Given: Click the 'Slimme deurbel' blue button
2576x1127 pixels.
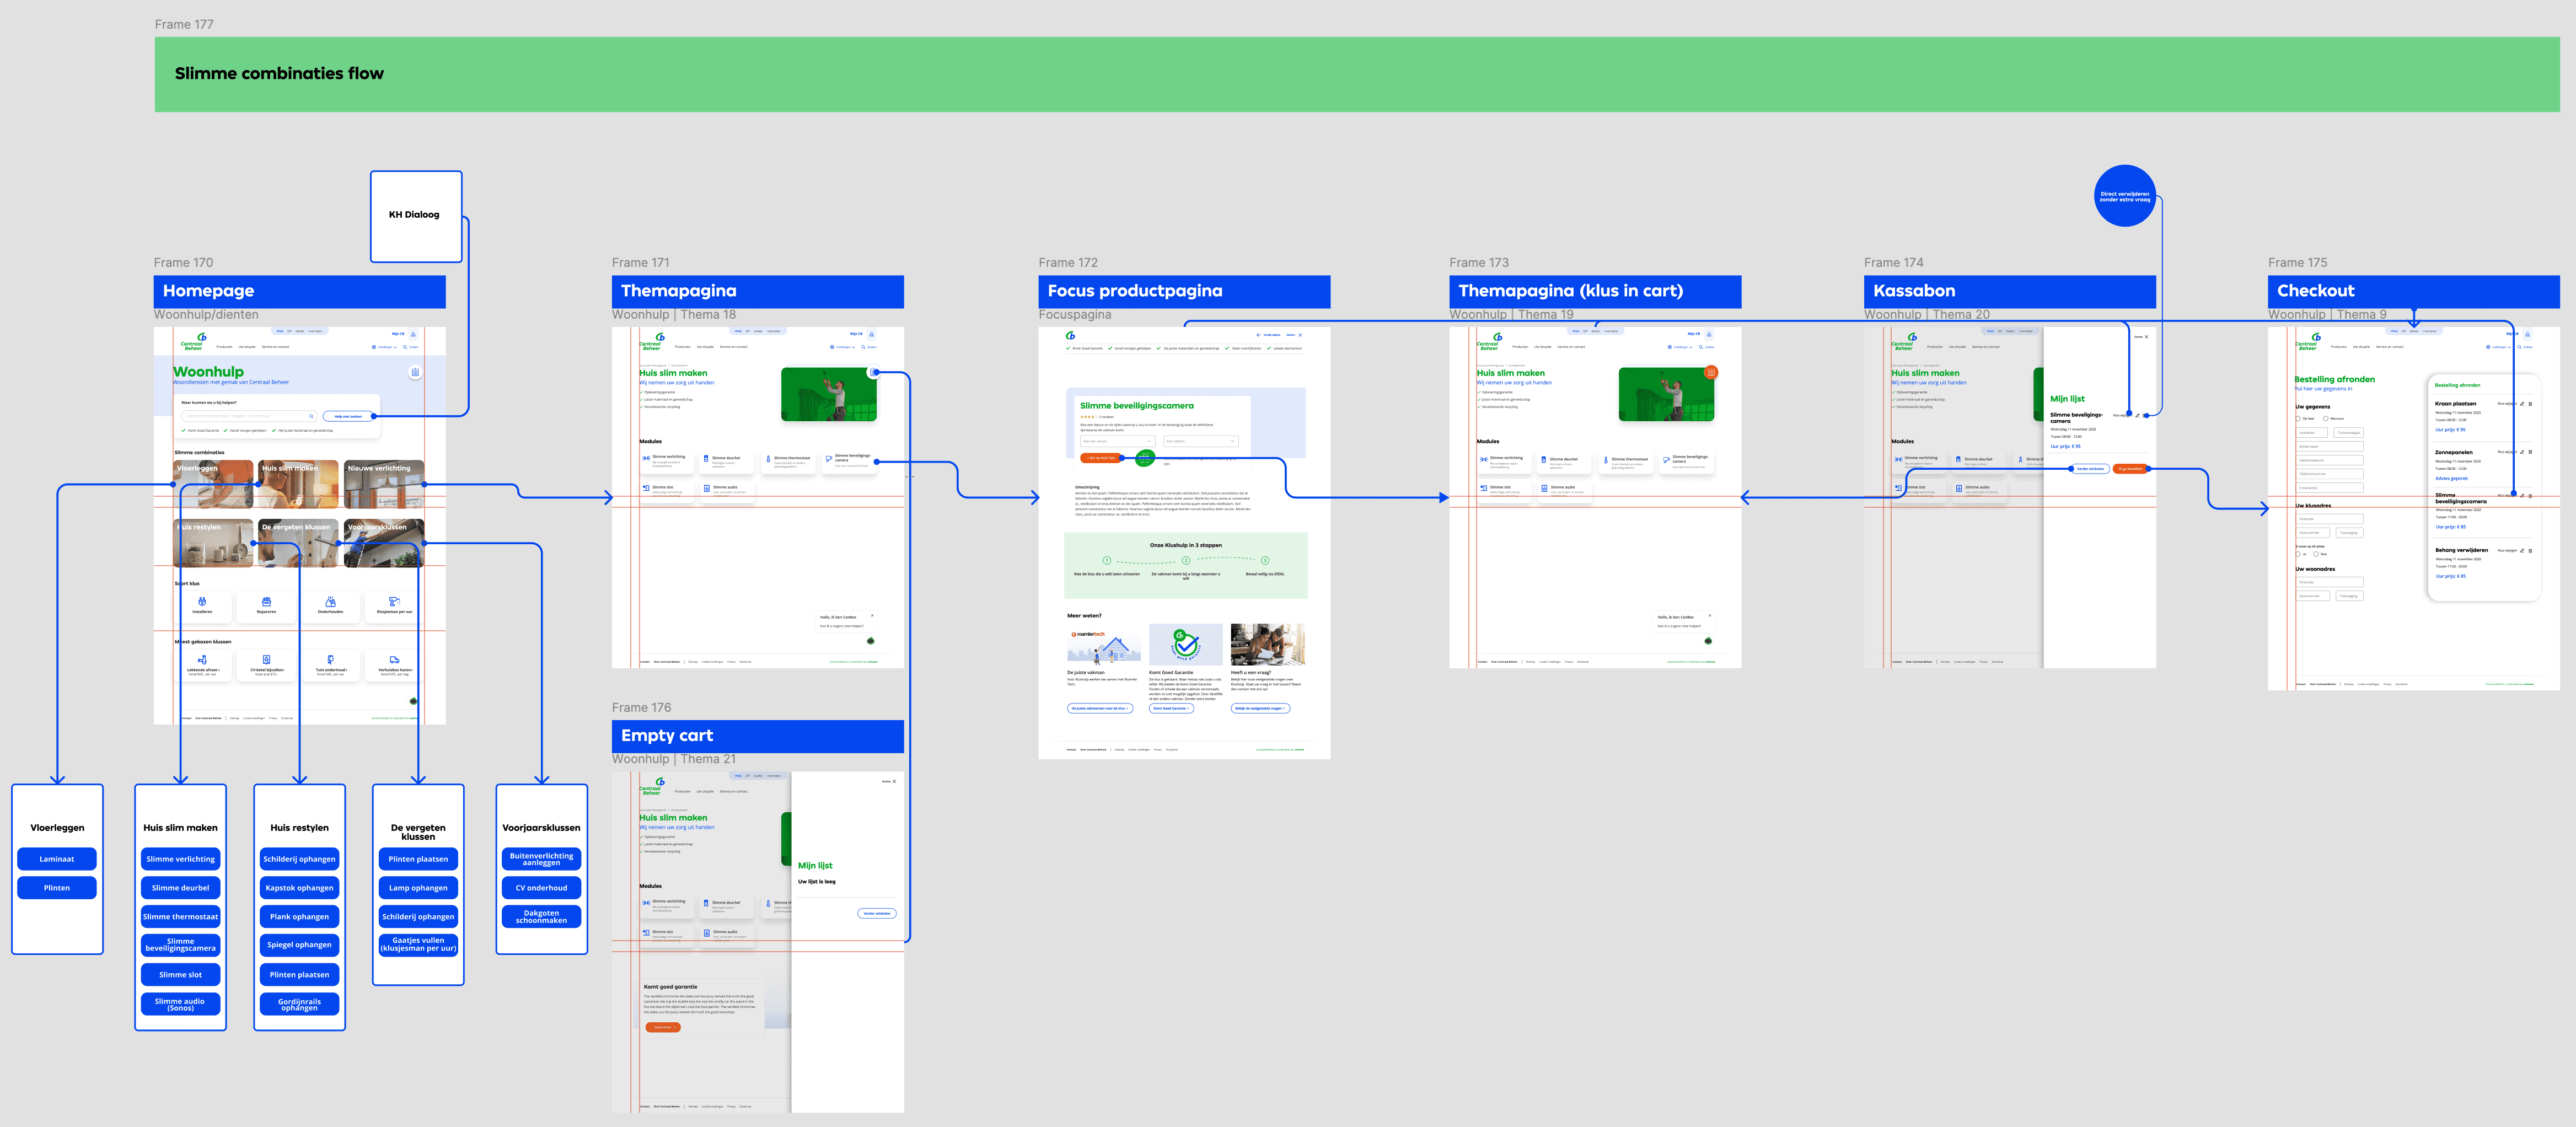Looking at the screenshot, I should (180, 888).
